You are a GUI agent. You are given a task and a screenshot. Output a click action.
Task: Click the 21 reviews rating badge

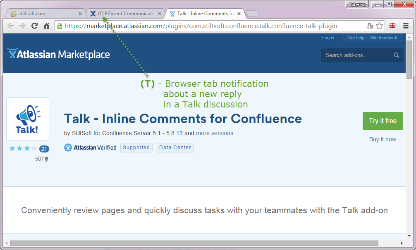pos(44,149)
